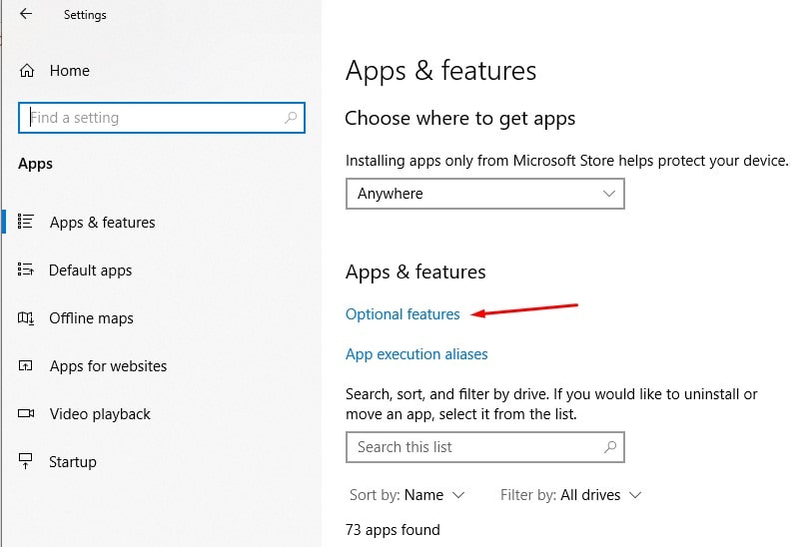Focus the Find a setting field
810x547 pixels.
click(150, 118)
